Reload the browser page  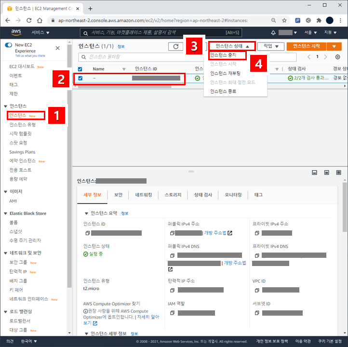point(29,20)
